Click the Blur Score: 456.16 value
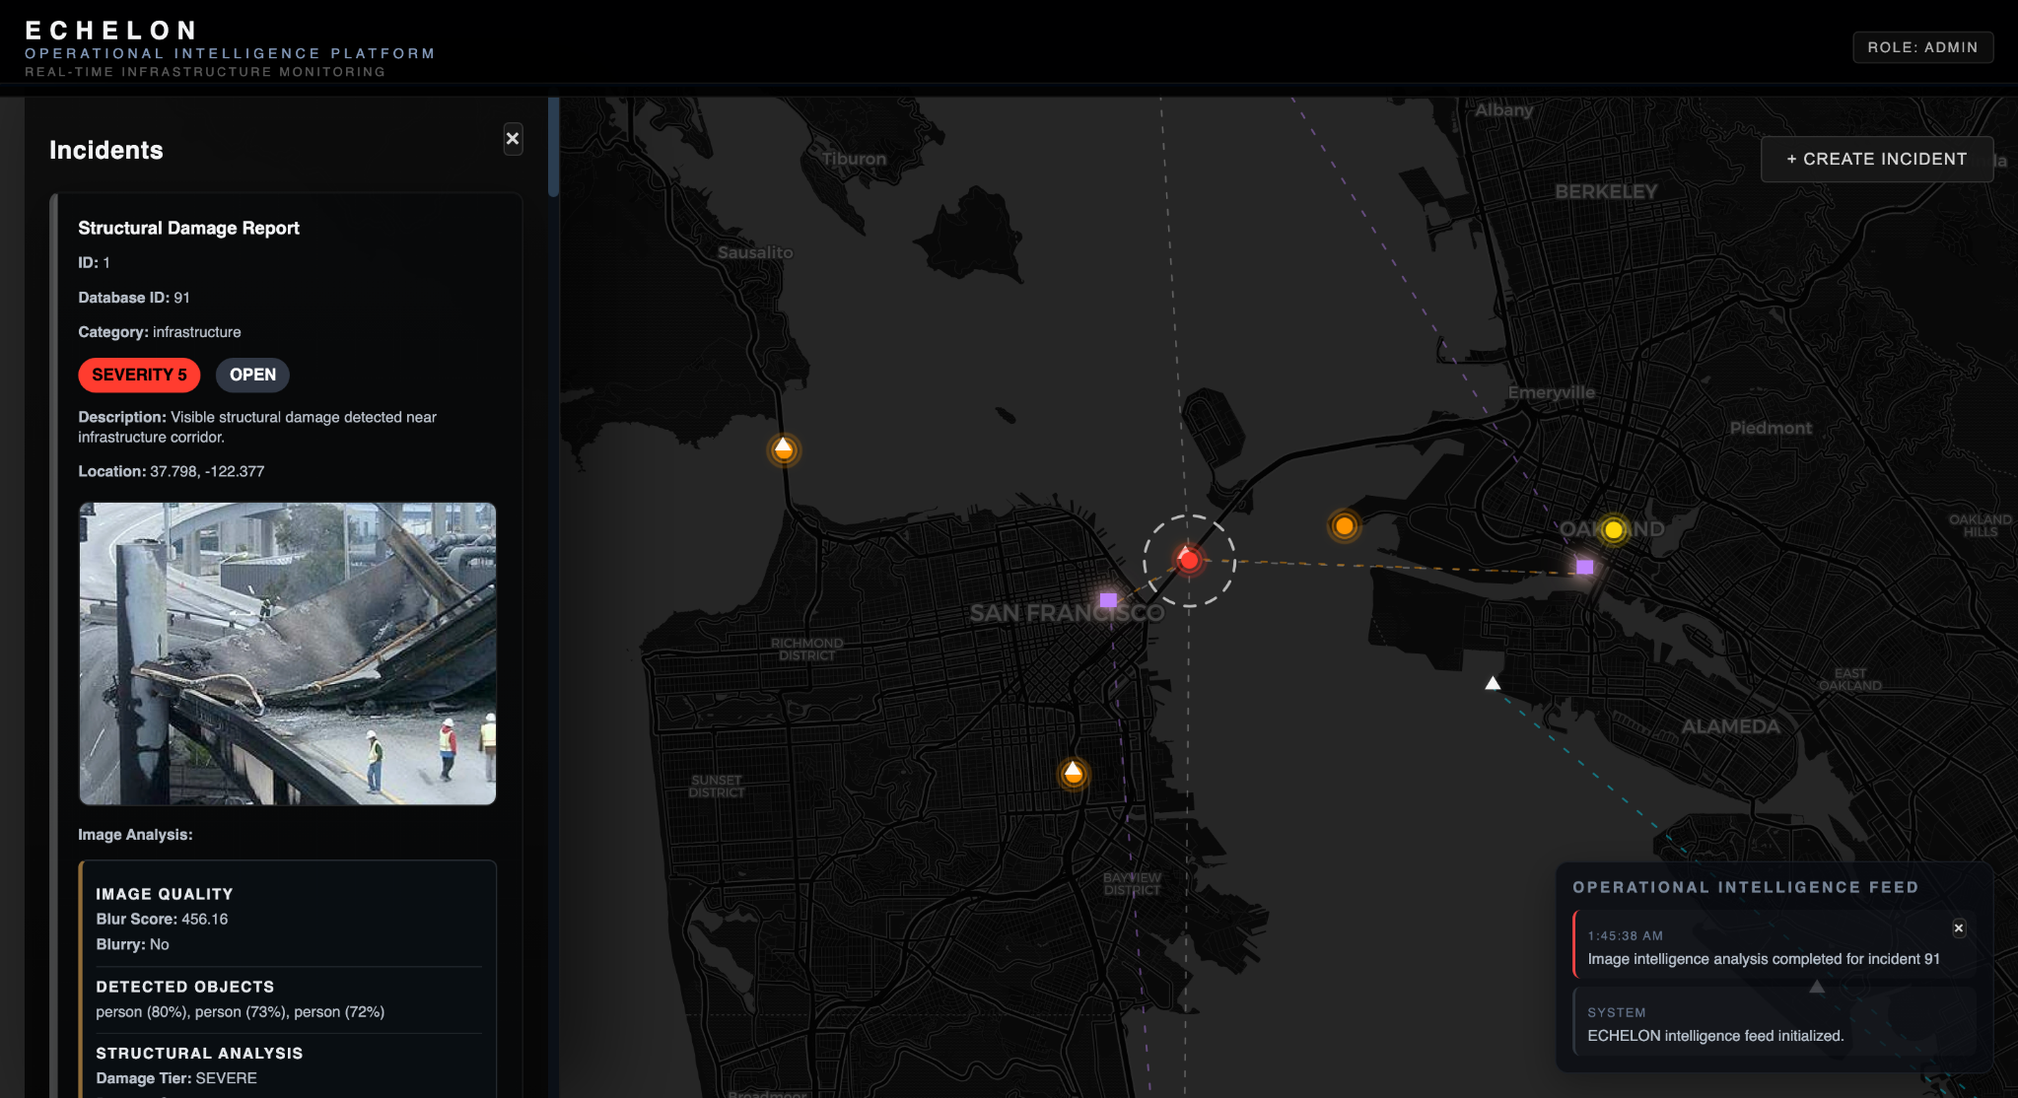The width and height of the screenshot is (2018, 1098). click(x=162, y=919)
